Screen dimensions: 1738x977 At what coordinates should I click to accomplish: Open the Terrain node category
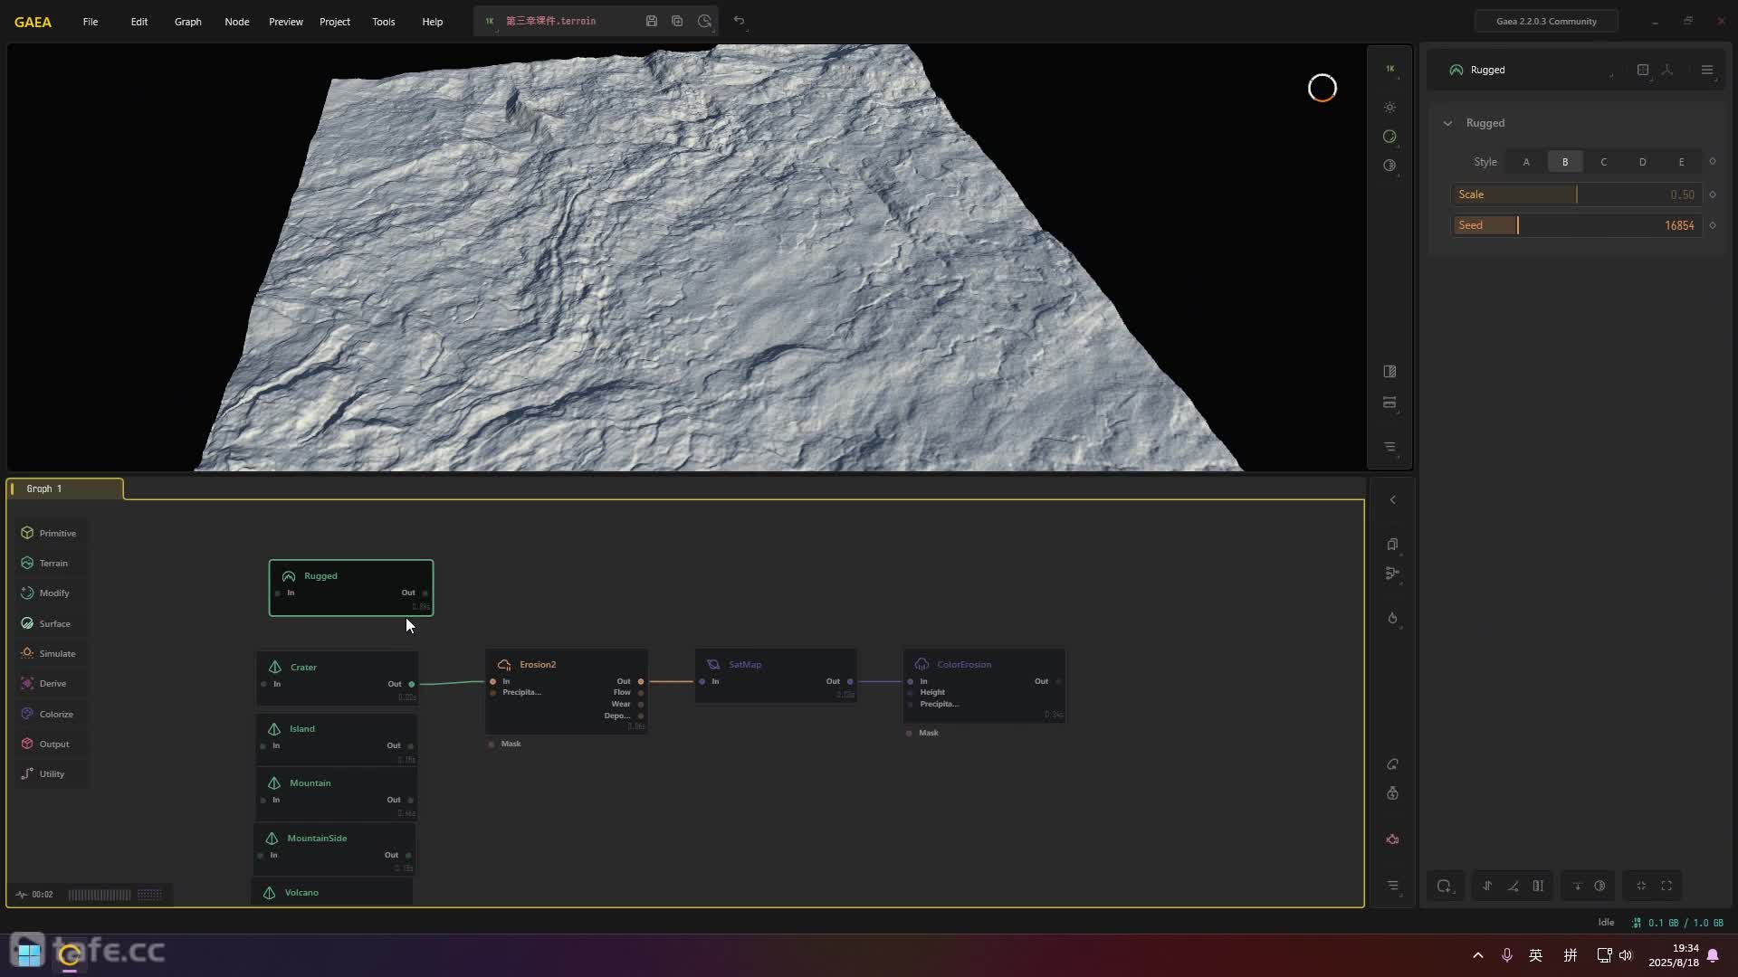[53, 563]
